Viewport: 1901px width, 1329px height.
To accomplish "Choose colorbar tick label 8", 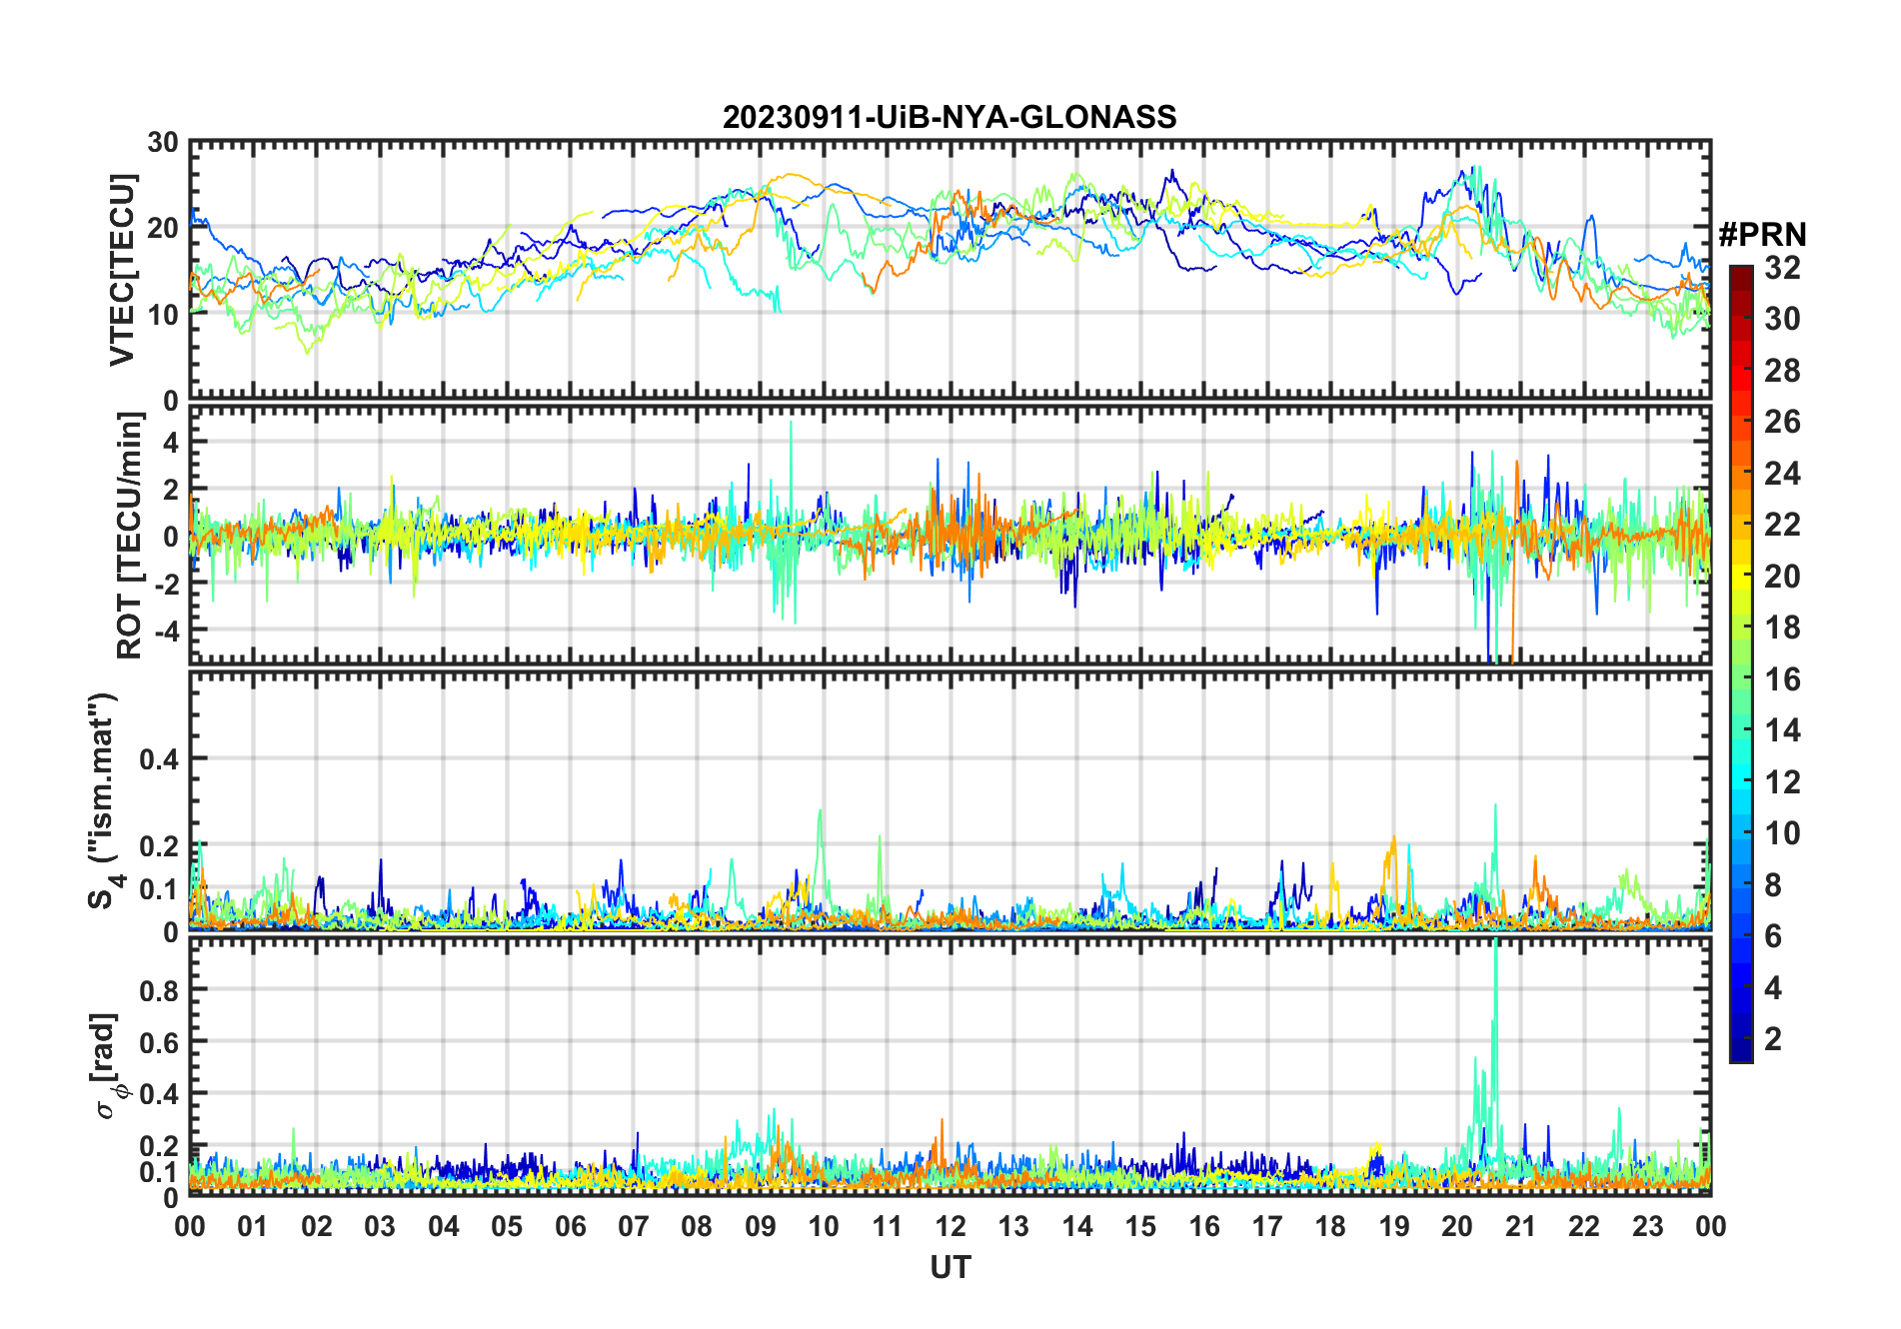I will (x=1773, y=884).
